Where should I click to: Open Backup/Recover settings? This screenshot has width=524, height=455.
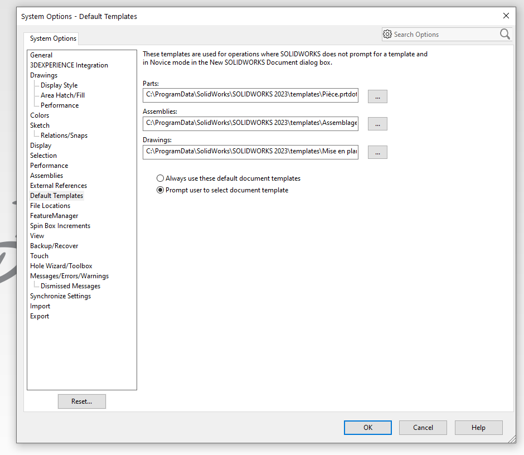54,245
